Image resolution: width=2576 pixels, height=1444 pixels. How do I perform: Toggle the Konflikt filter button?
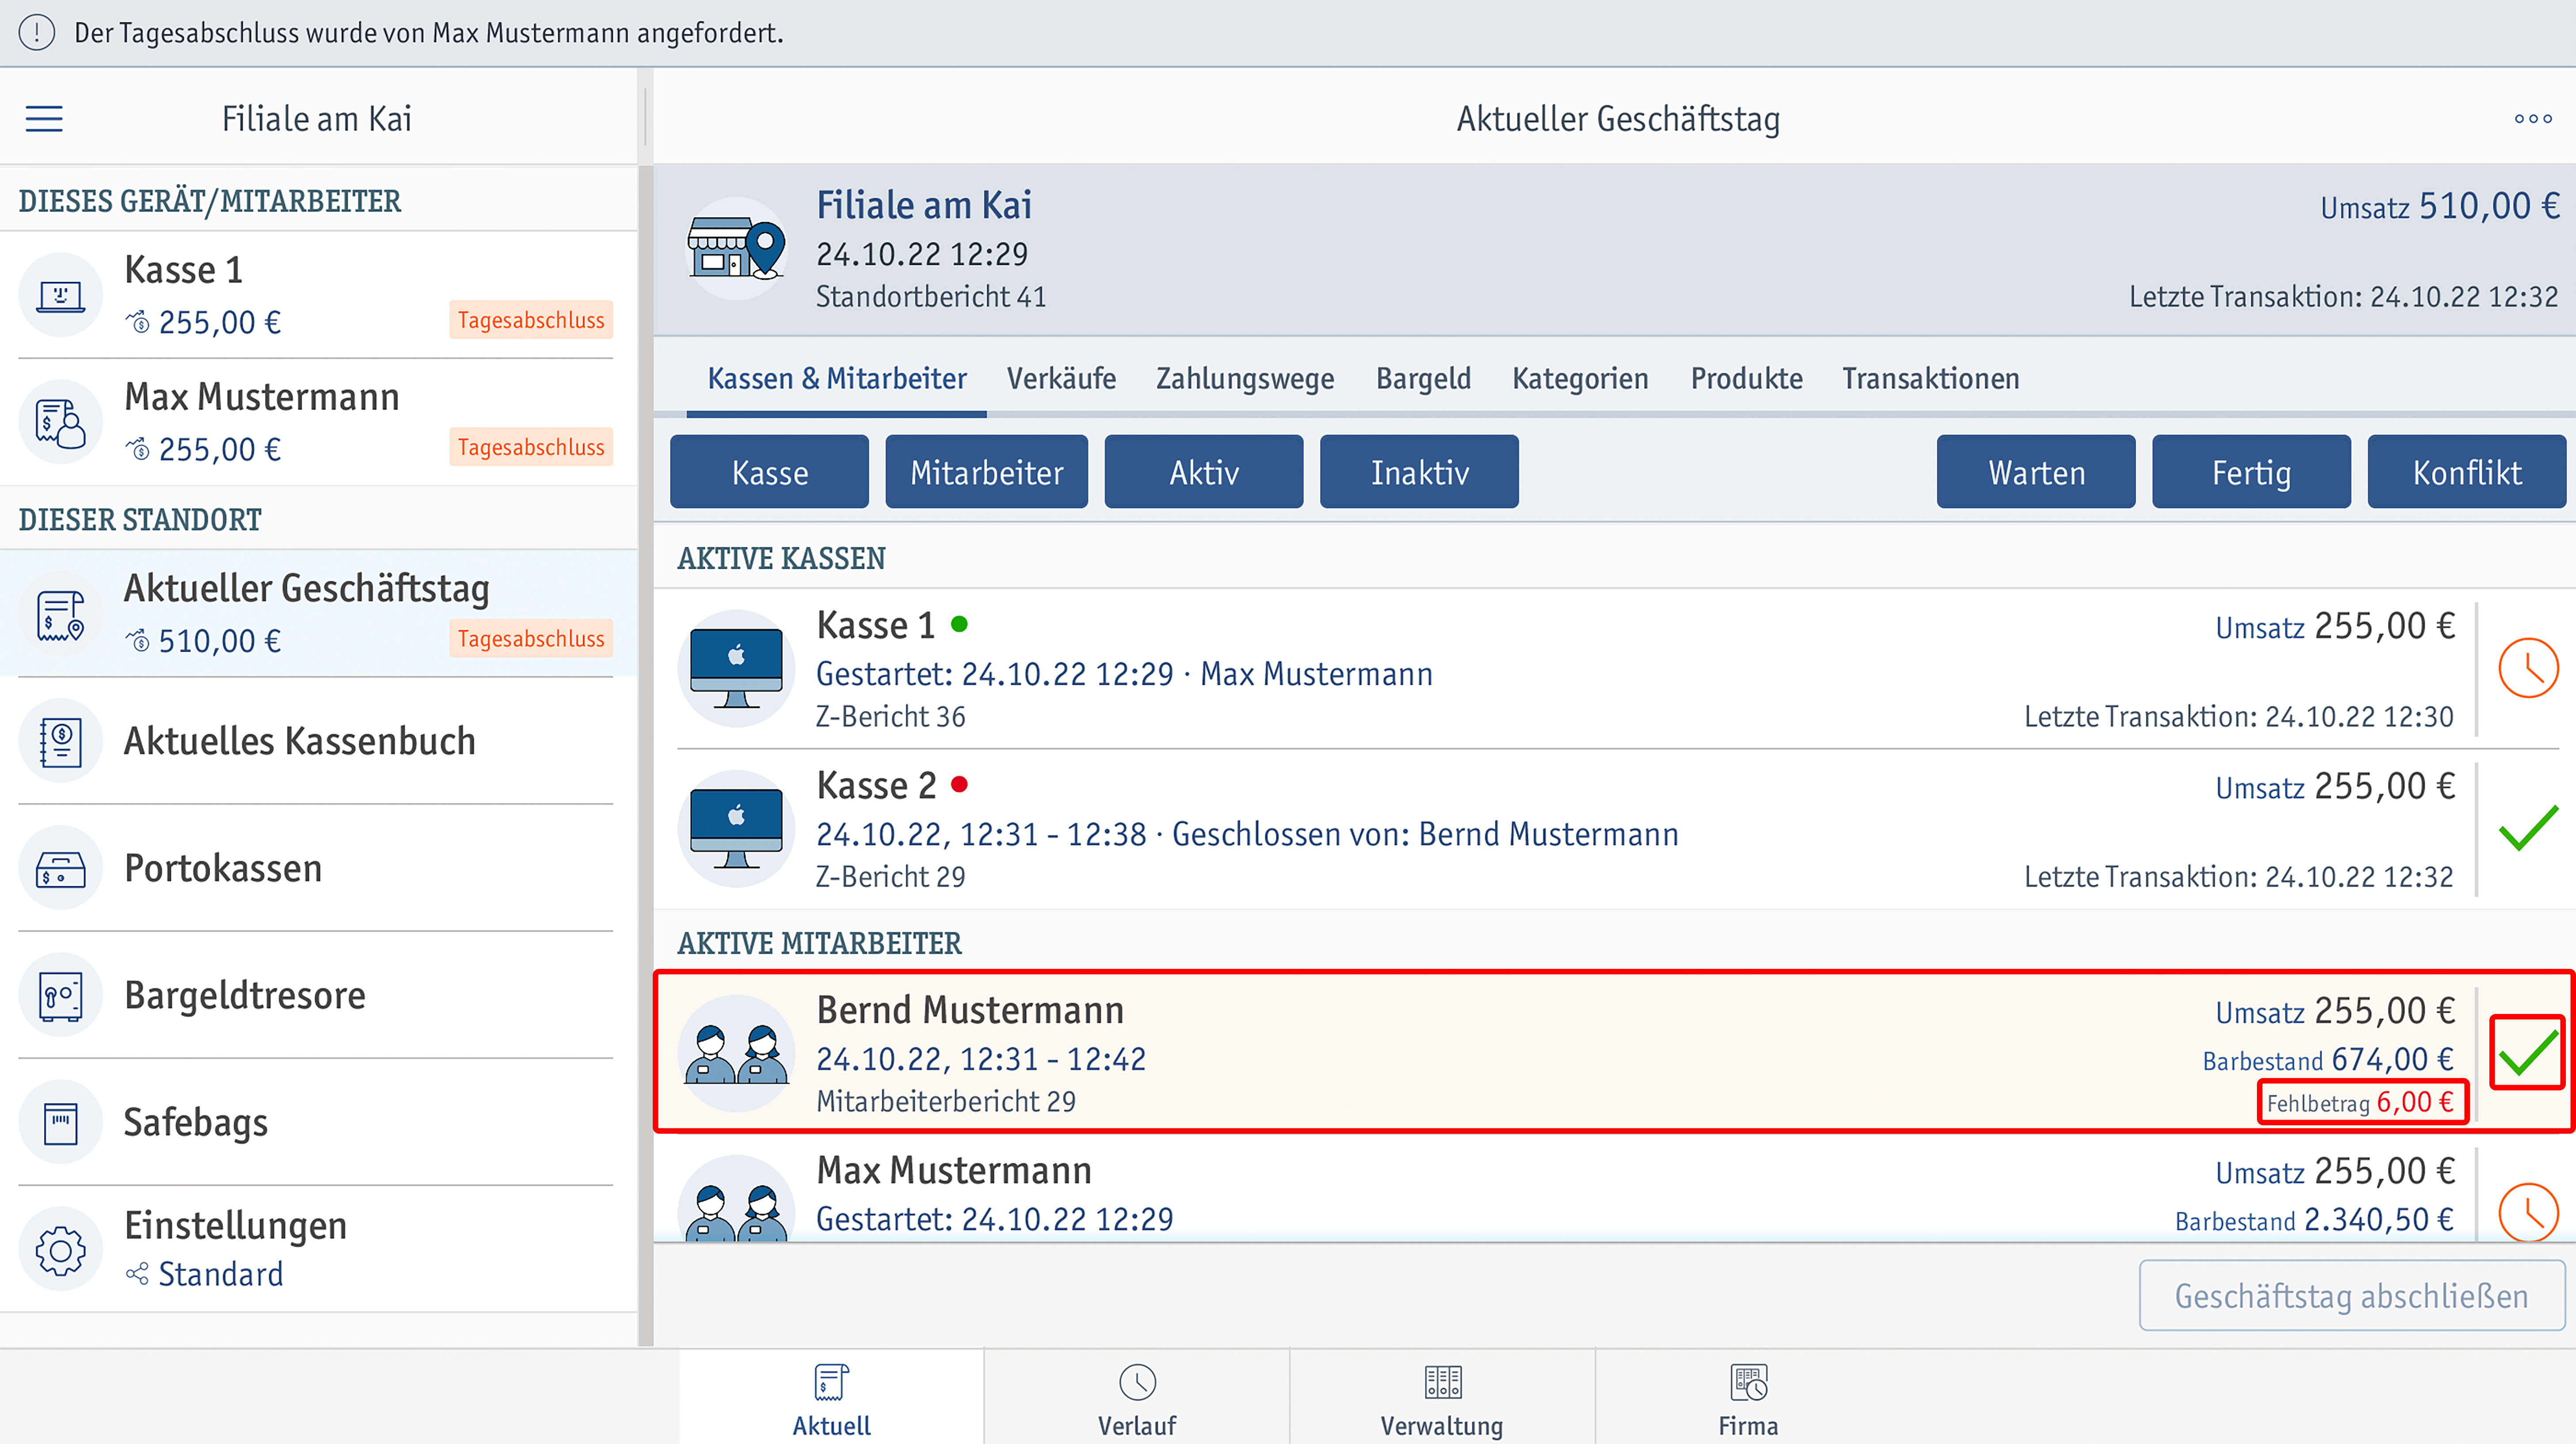pos(2466,472)
